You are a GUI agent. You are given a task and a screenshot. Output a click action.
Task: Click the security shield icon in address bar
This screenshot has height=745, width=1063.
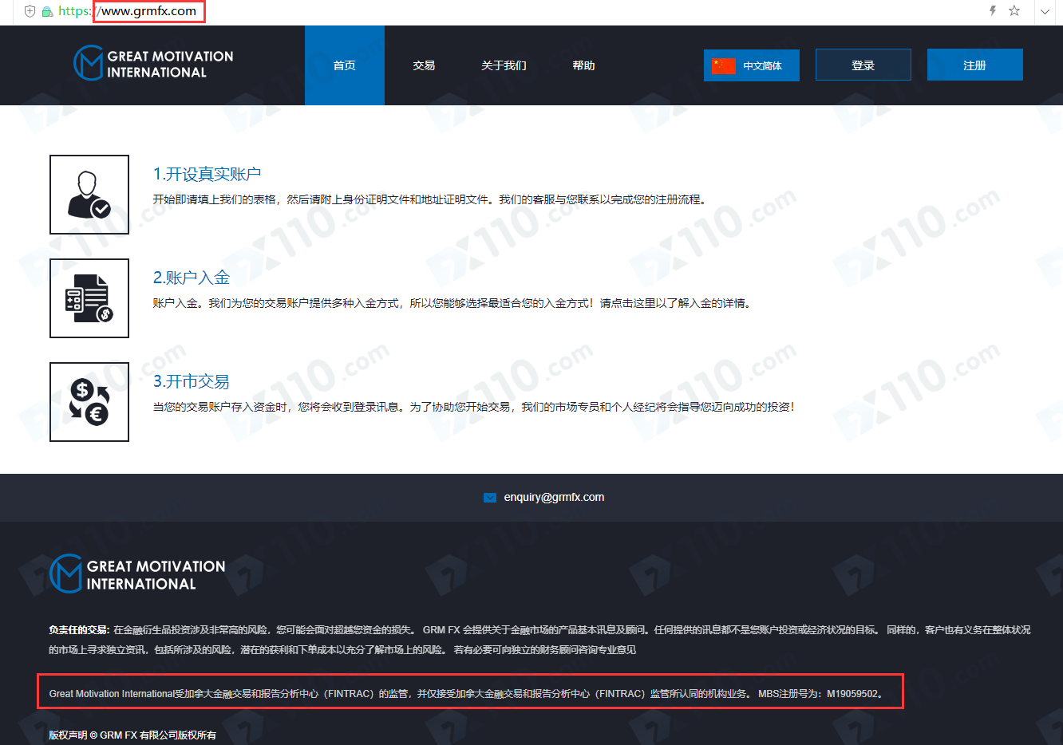pos(30,11)
